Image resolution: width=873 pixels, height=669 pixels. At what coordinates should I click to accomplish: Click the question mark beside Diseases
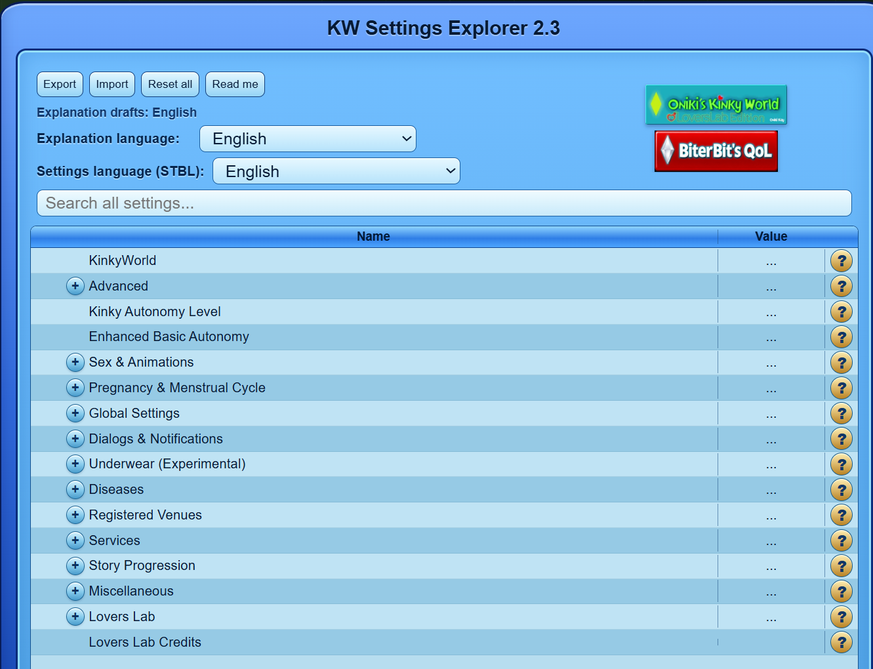pyautogui.click(x=841, y=490)
